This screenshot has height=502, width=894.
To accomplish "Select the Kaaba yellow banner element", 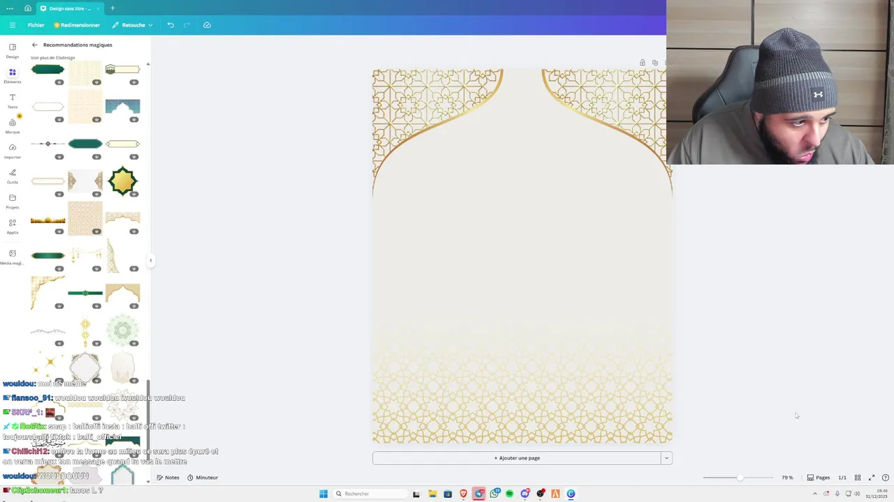I will click(x=122, y=69).
